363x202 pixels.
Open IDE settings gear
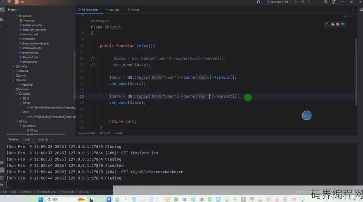tap(333, 2)
